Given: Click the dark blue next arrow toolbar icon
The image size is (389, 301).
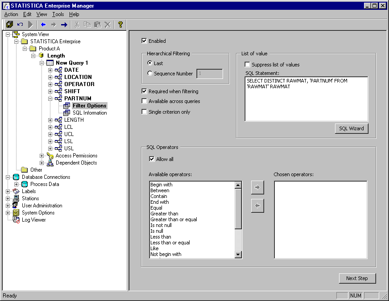Looking at the screenshot, I should (x=64, y=25).
